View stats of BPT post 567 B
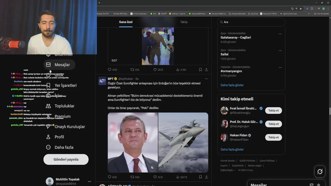 click(182, 177)
